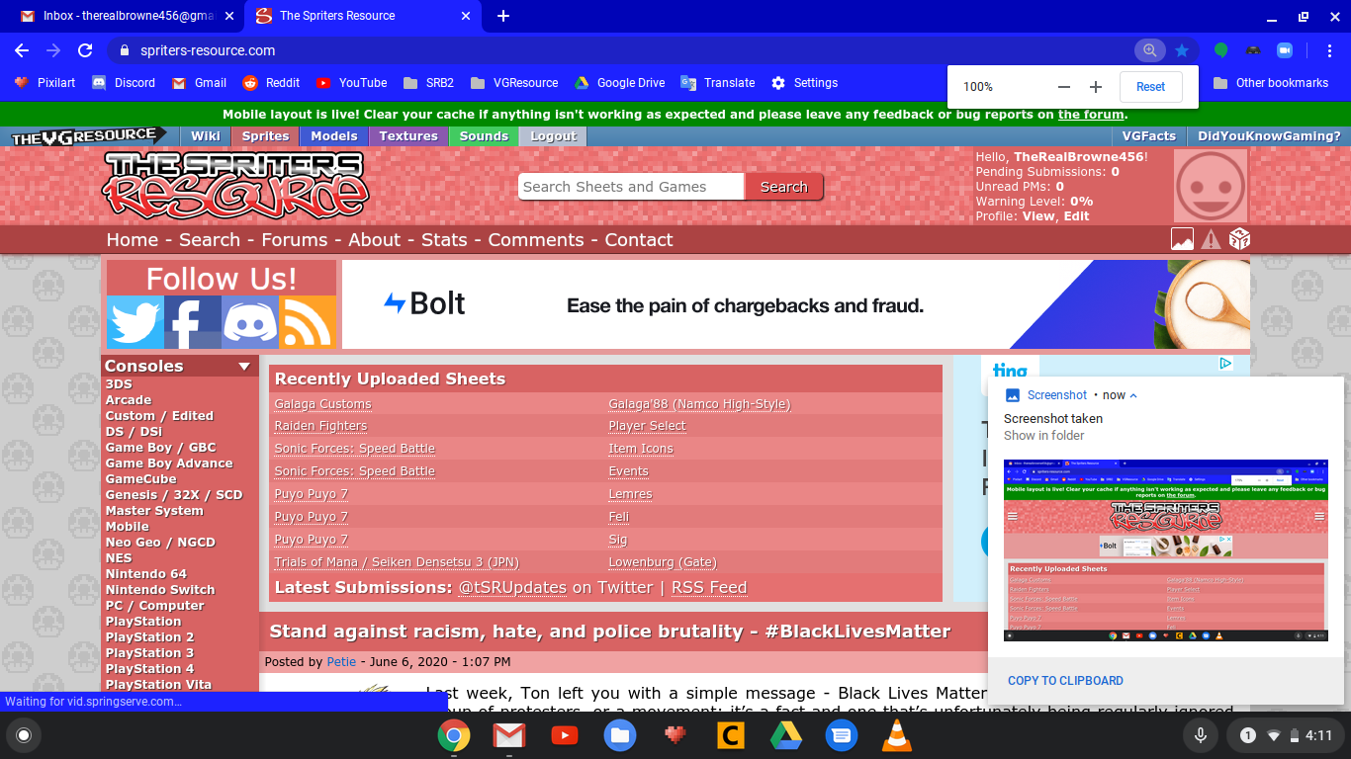
Task: Open the status tray showing 4:11
Action: 1285,735
